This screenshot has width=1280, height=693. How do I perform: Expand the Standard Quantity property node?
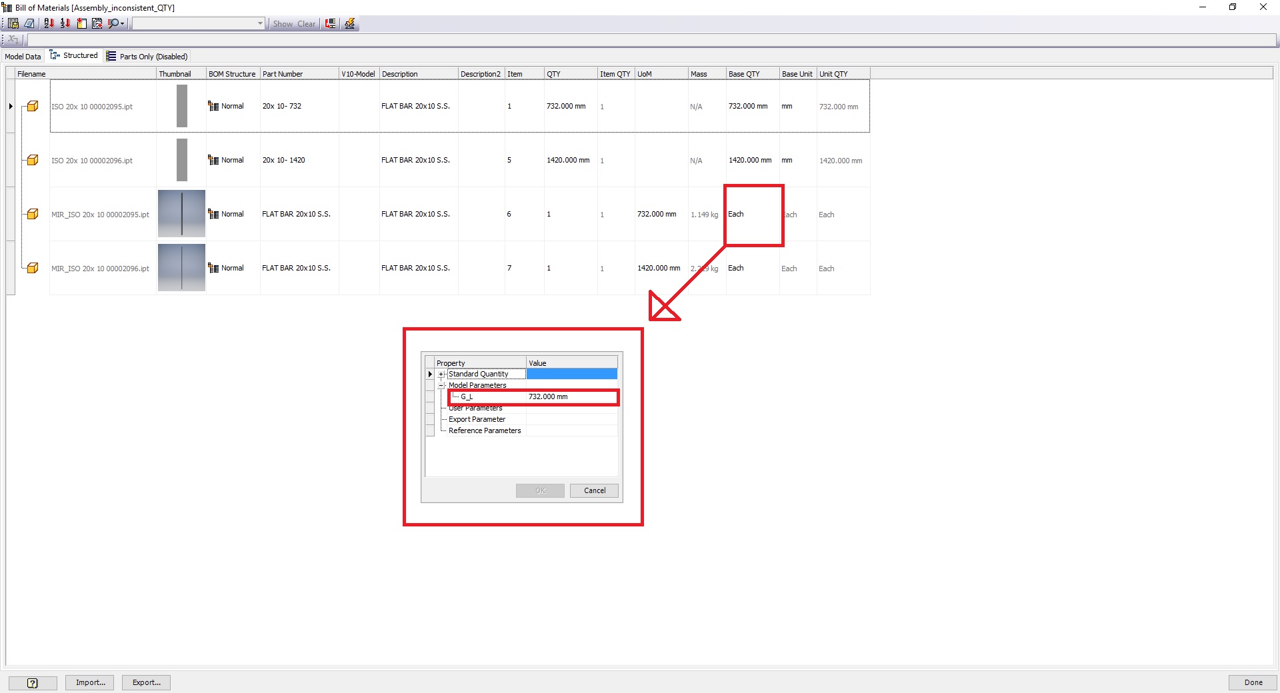[x=441, y=374]
